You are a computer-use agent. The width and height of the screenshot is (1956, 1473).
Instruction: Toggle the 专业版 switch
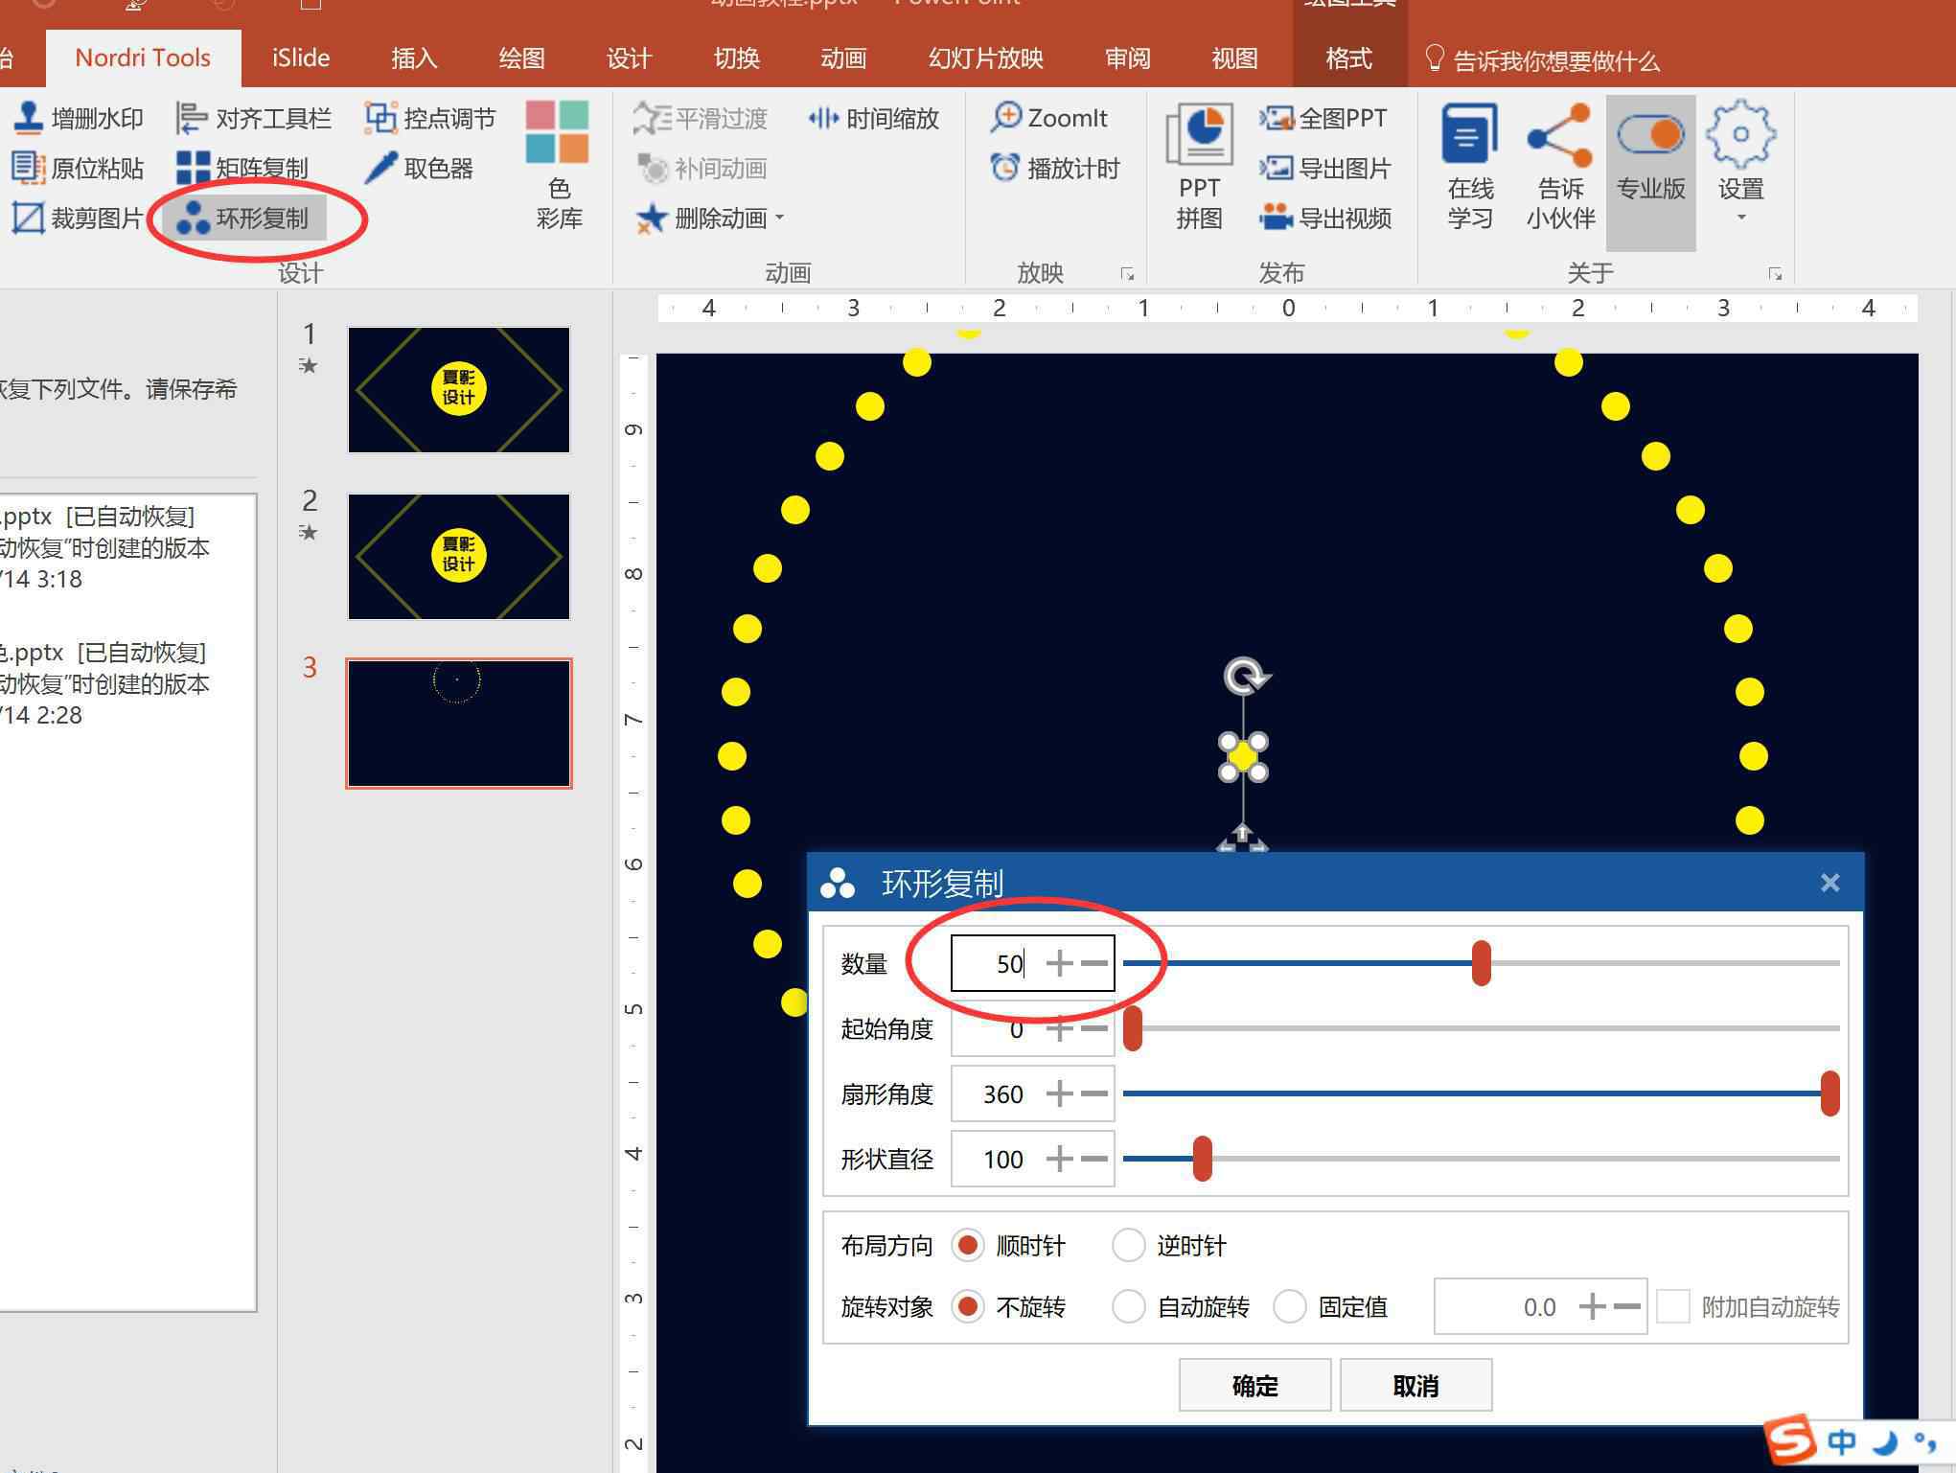pos(1649,136)
